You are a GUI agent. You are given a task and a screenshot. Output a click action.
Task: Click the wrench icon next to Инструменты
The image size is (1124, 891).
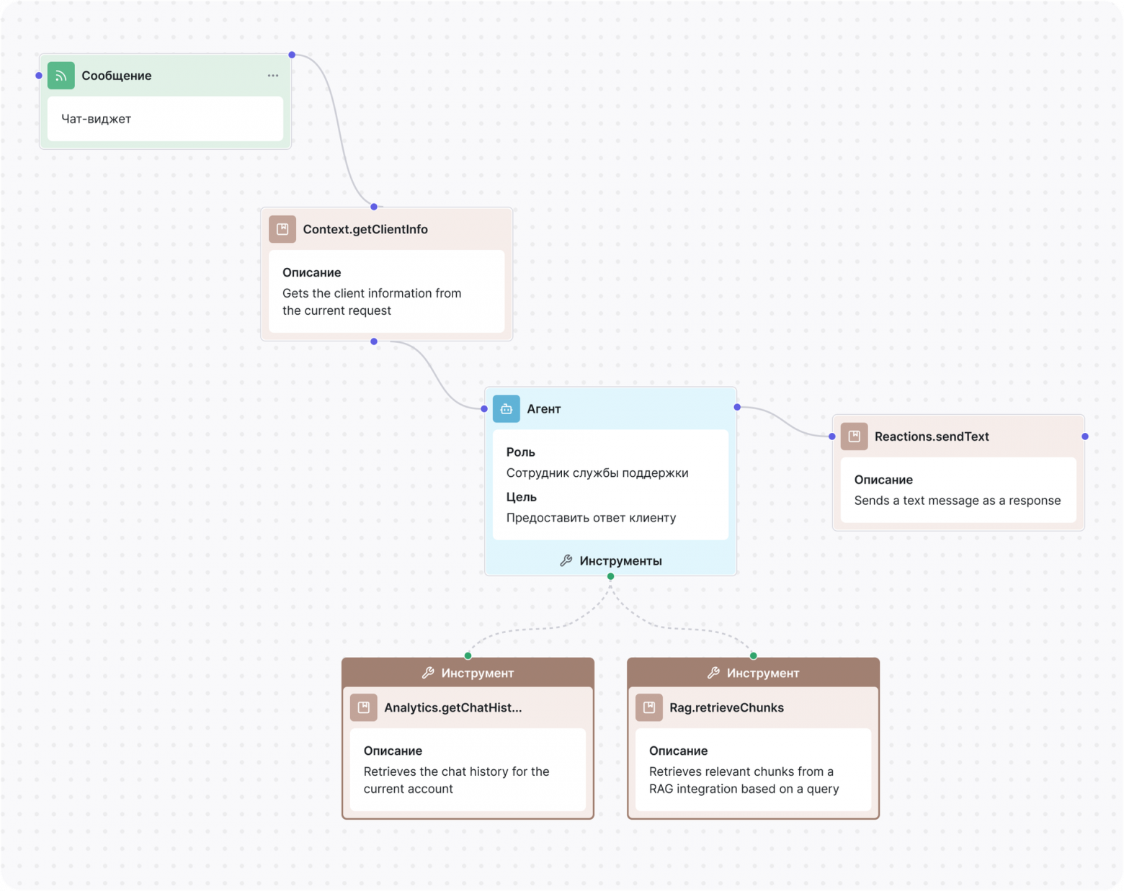click(x=566, y=560)
